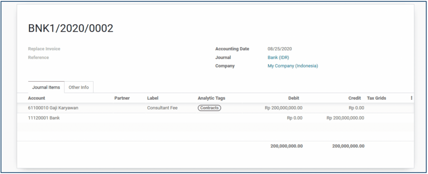Click the Label column header
This screenshot has height=174, width=428.
(153, 98)
